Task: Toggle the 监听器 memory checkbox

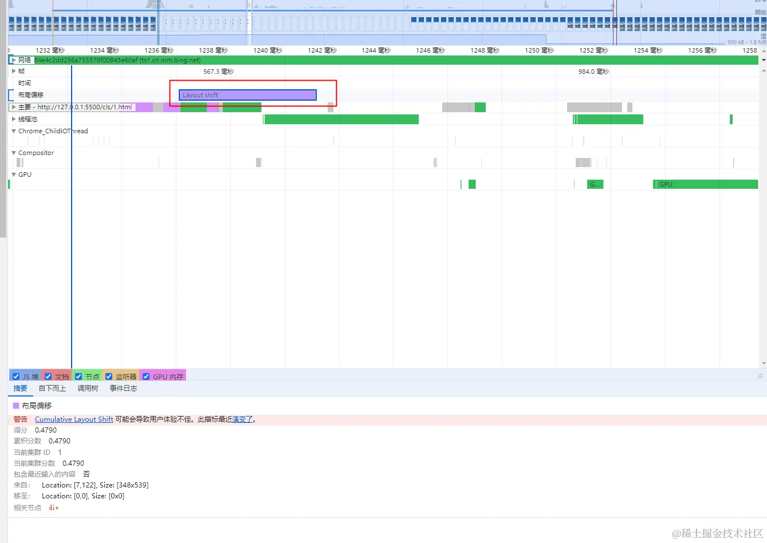Action: coord(109,376)
